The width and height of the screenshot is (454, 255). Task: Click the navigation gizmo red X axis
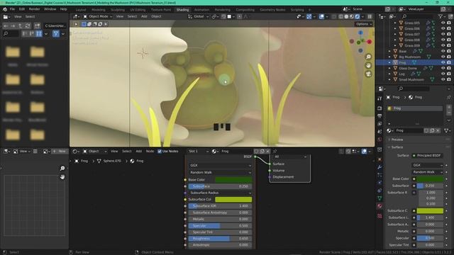370,42
